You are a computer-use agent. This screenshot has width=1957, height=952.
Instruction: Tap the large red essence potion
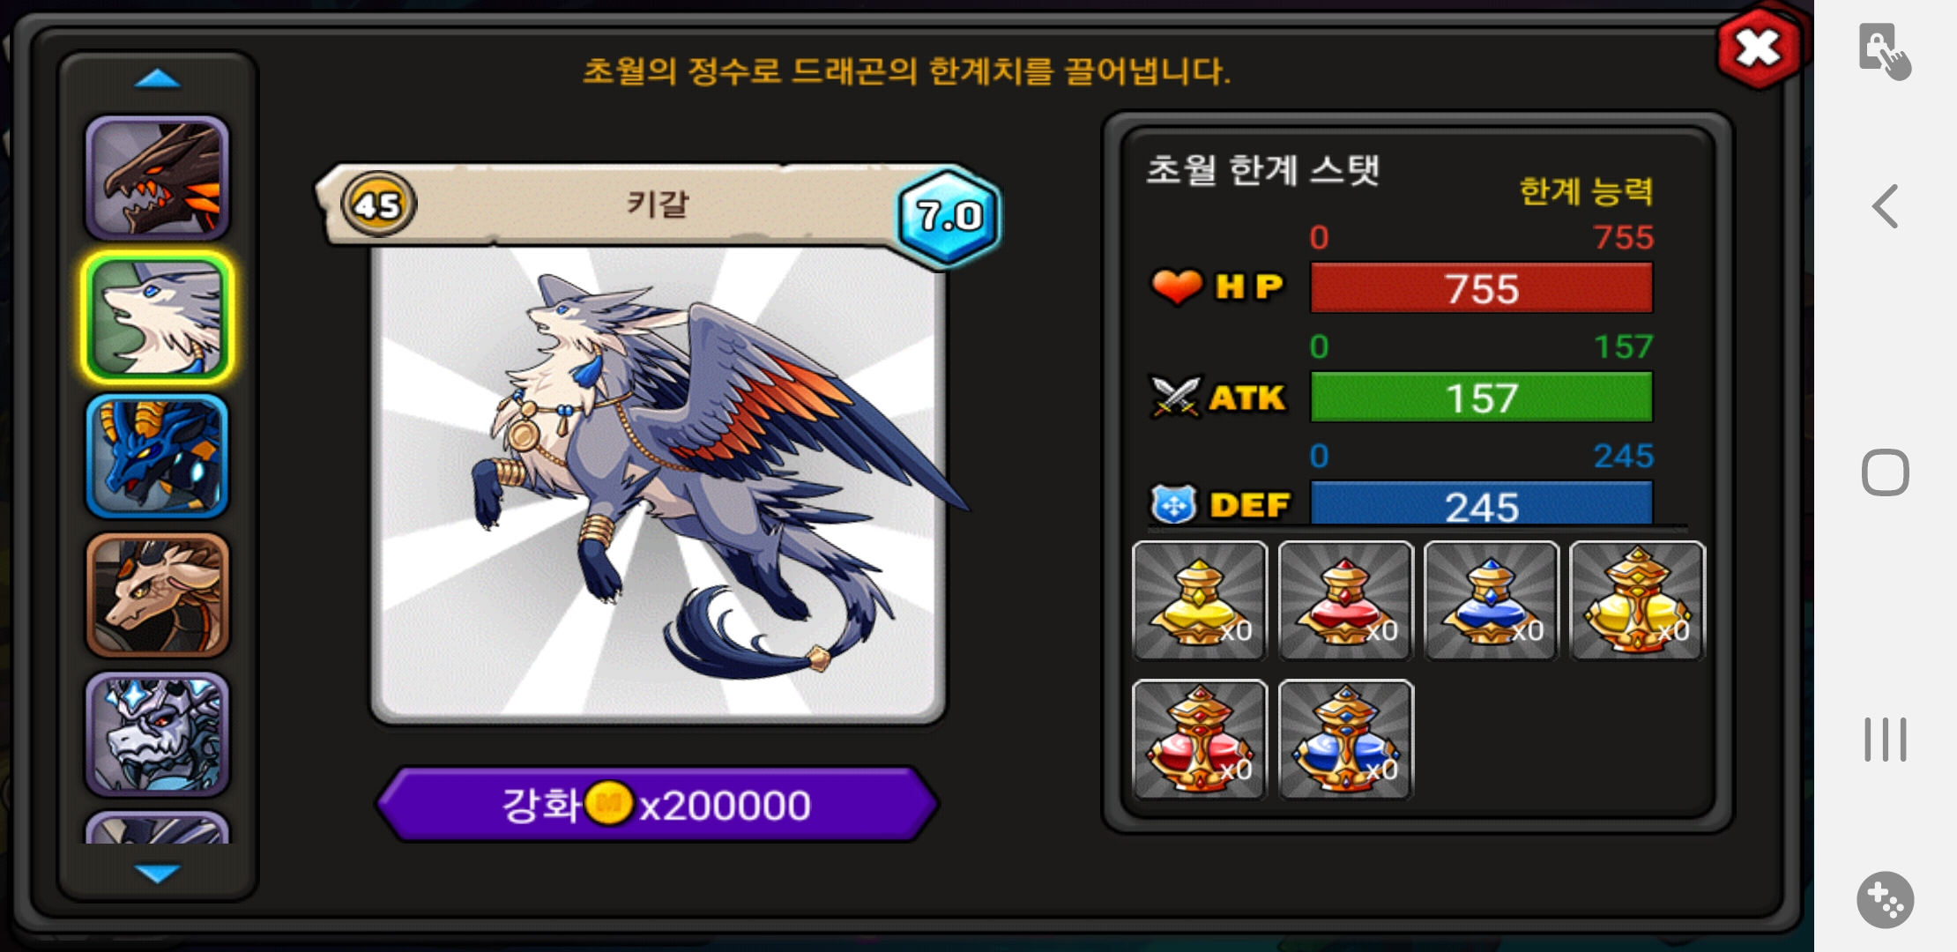(1200, 739)
